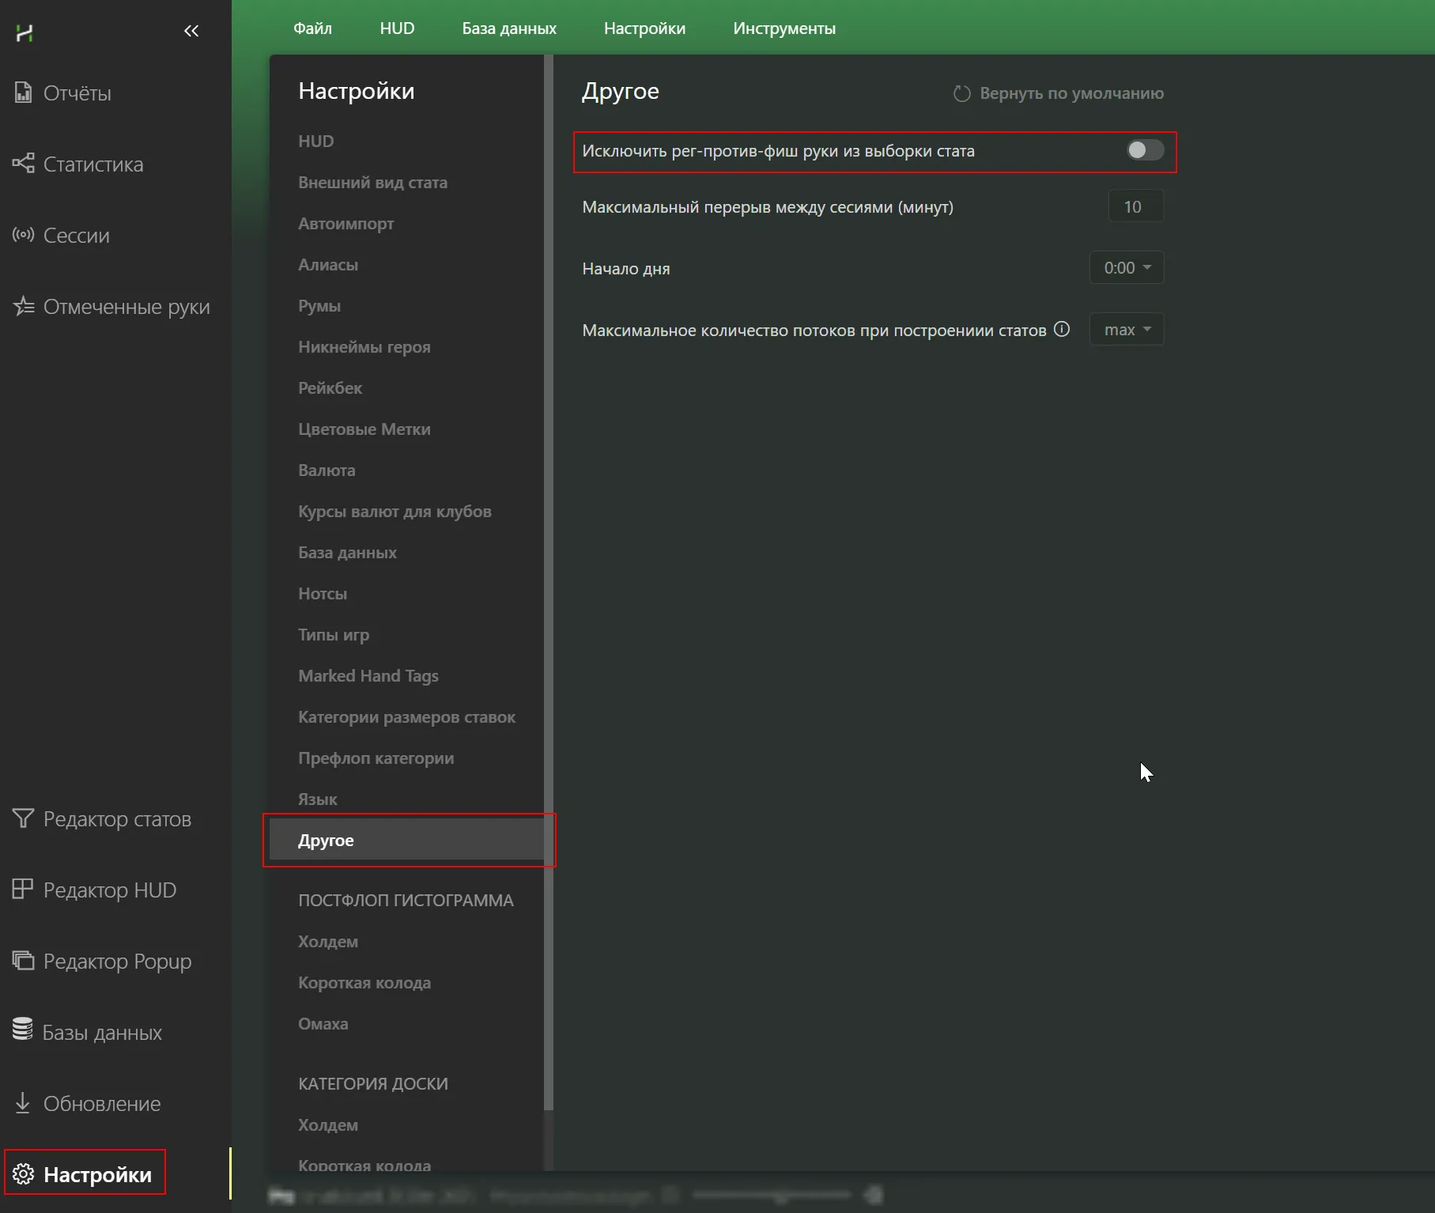Open Обновление in sidebar
The image size is (1435, 1213).
(102, 1104)
